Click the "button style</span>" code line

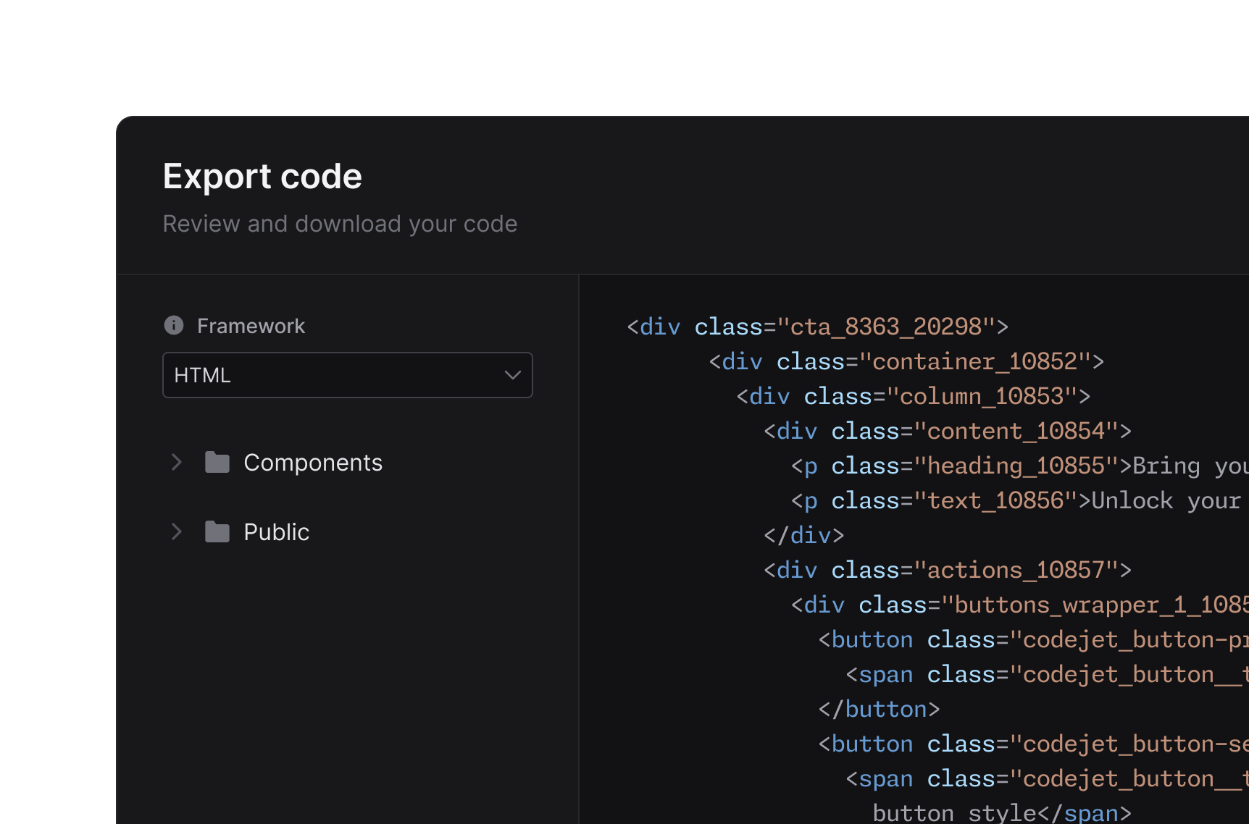point(1002,812)
